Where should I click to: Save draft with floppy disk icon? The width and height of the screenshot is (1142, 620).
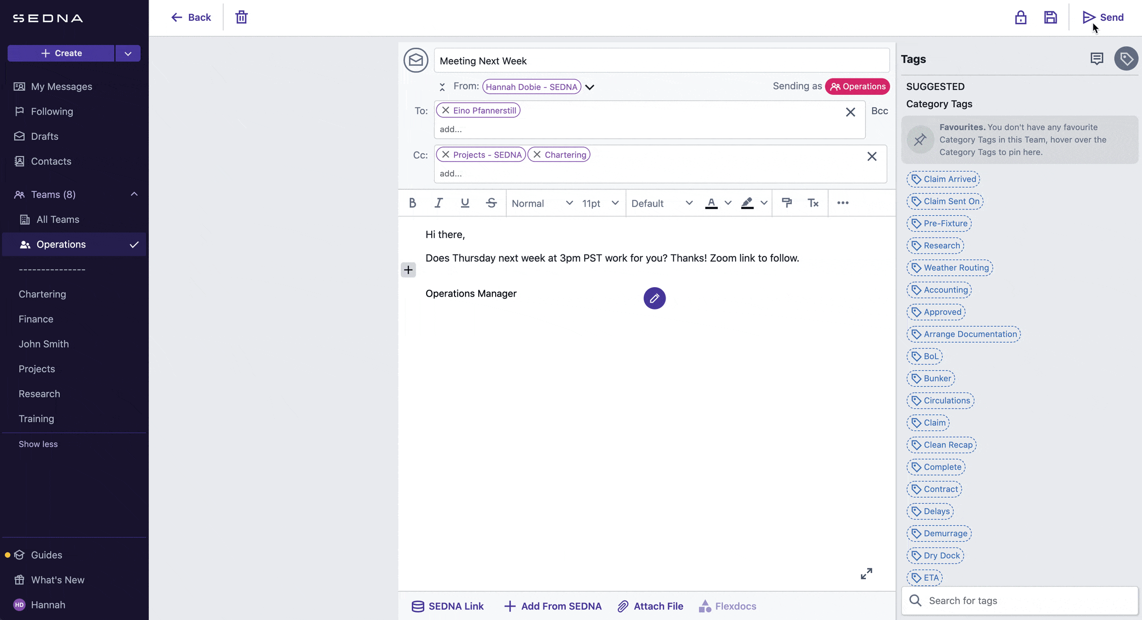pos(1050,17)
